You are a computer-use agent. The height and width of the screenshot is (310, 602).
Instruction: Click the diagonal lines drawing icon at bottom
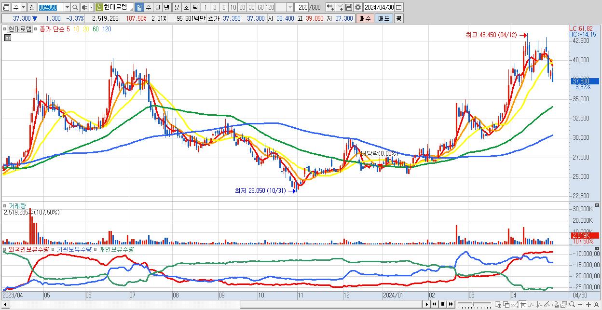pos(547,304)
